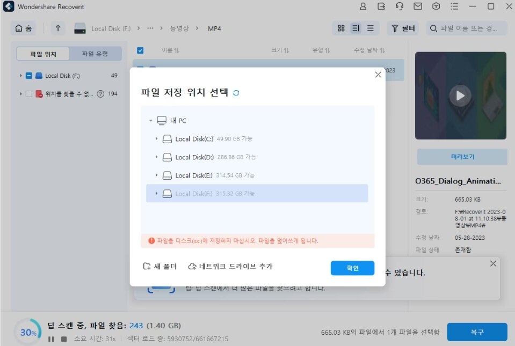
Task: Sort by 크기 column
Action: coord(280,50)
